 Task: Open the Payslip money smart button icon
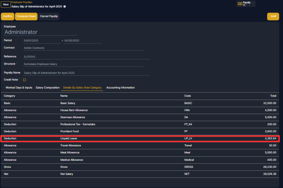click(x=240, y=4)
